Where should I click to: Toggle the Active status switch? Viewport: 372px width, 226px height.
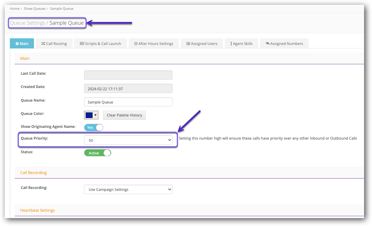coord(98,153)
